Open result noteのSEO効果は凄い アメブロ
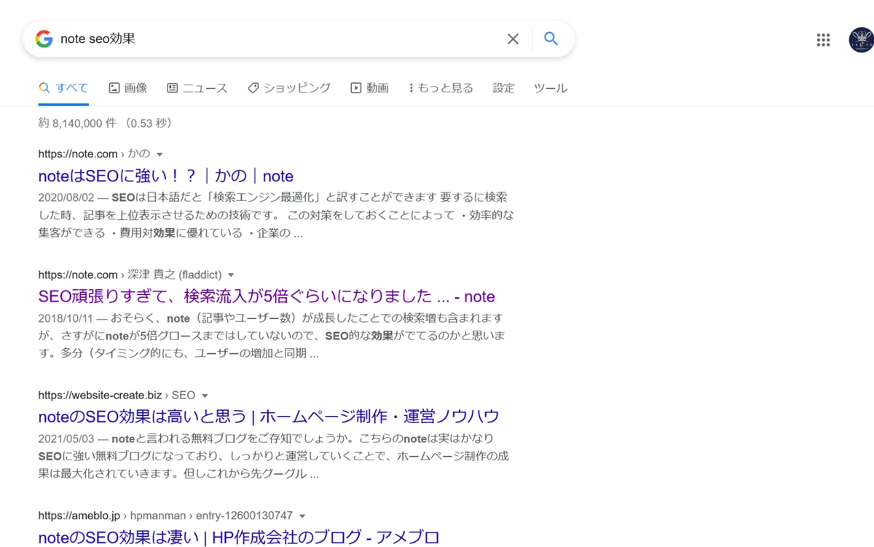 point(239,538)
